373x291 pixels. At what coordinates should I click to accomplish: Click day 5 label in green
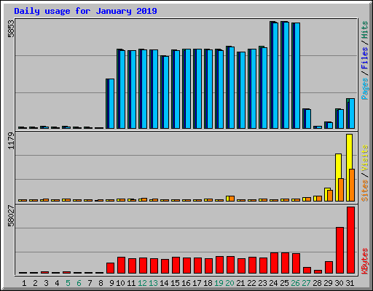68,283
